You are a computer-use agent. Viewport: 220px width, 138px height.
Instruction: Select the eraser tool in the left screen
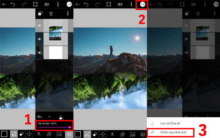(x=21, y=134)
